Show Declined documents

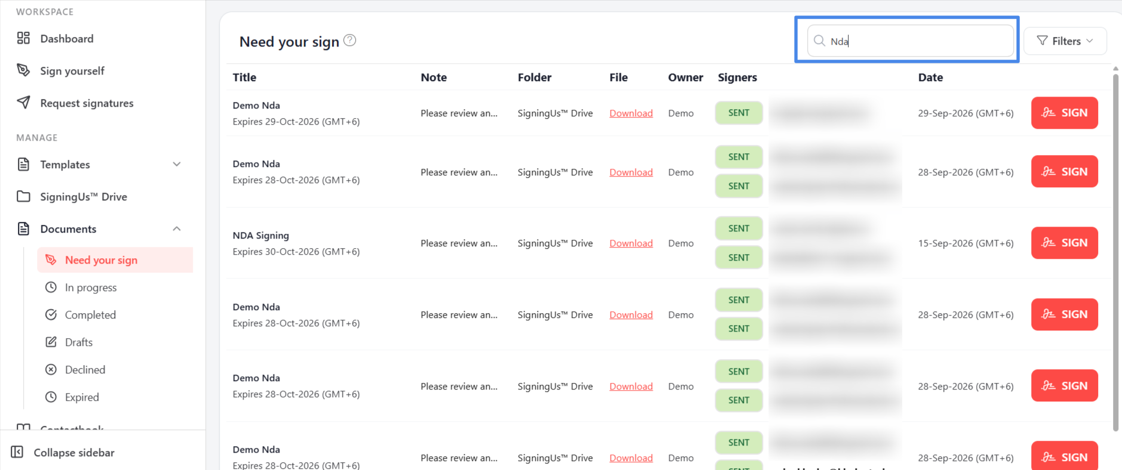[x=85, y=370]
